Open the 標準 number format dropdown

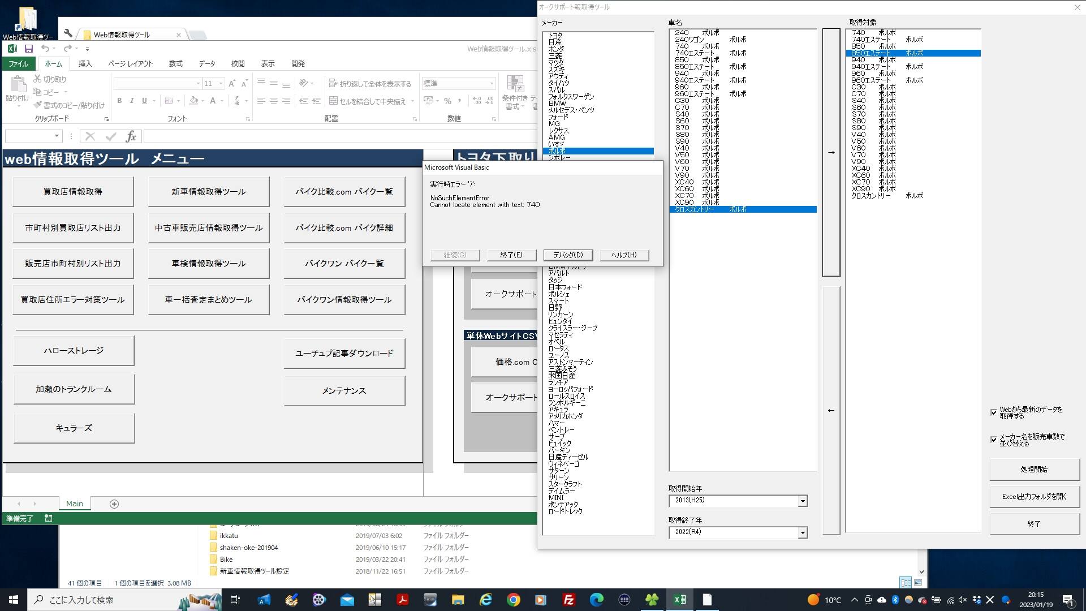pyautogui.click(x=492, y=84)
